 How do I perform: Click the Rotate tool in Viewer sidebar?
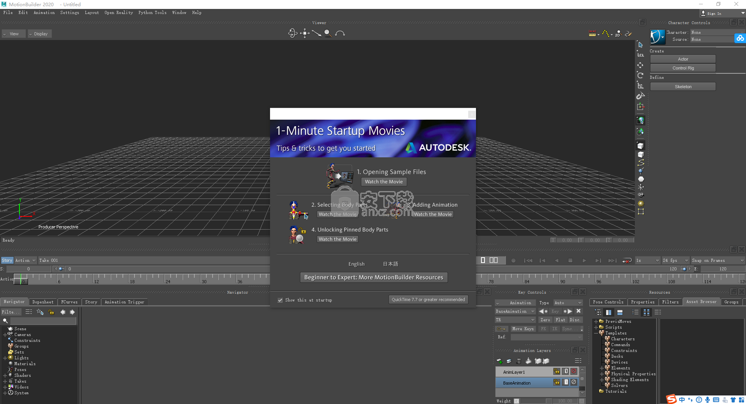(x=640, y=75)
